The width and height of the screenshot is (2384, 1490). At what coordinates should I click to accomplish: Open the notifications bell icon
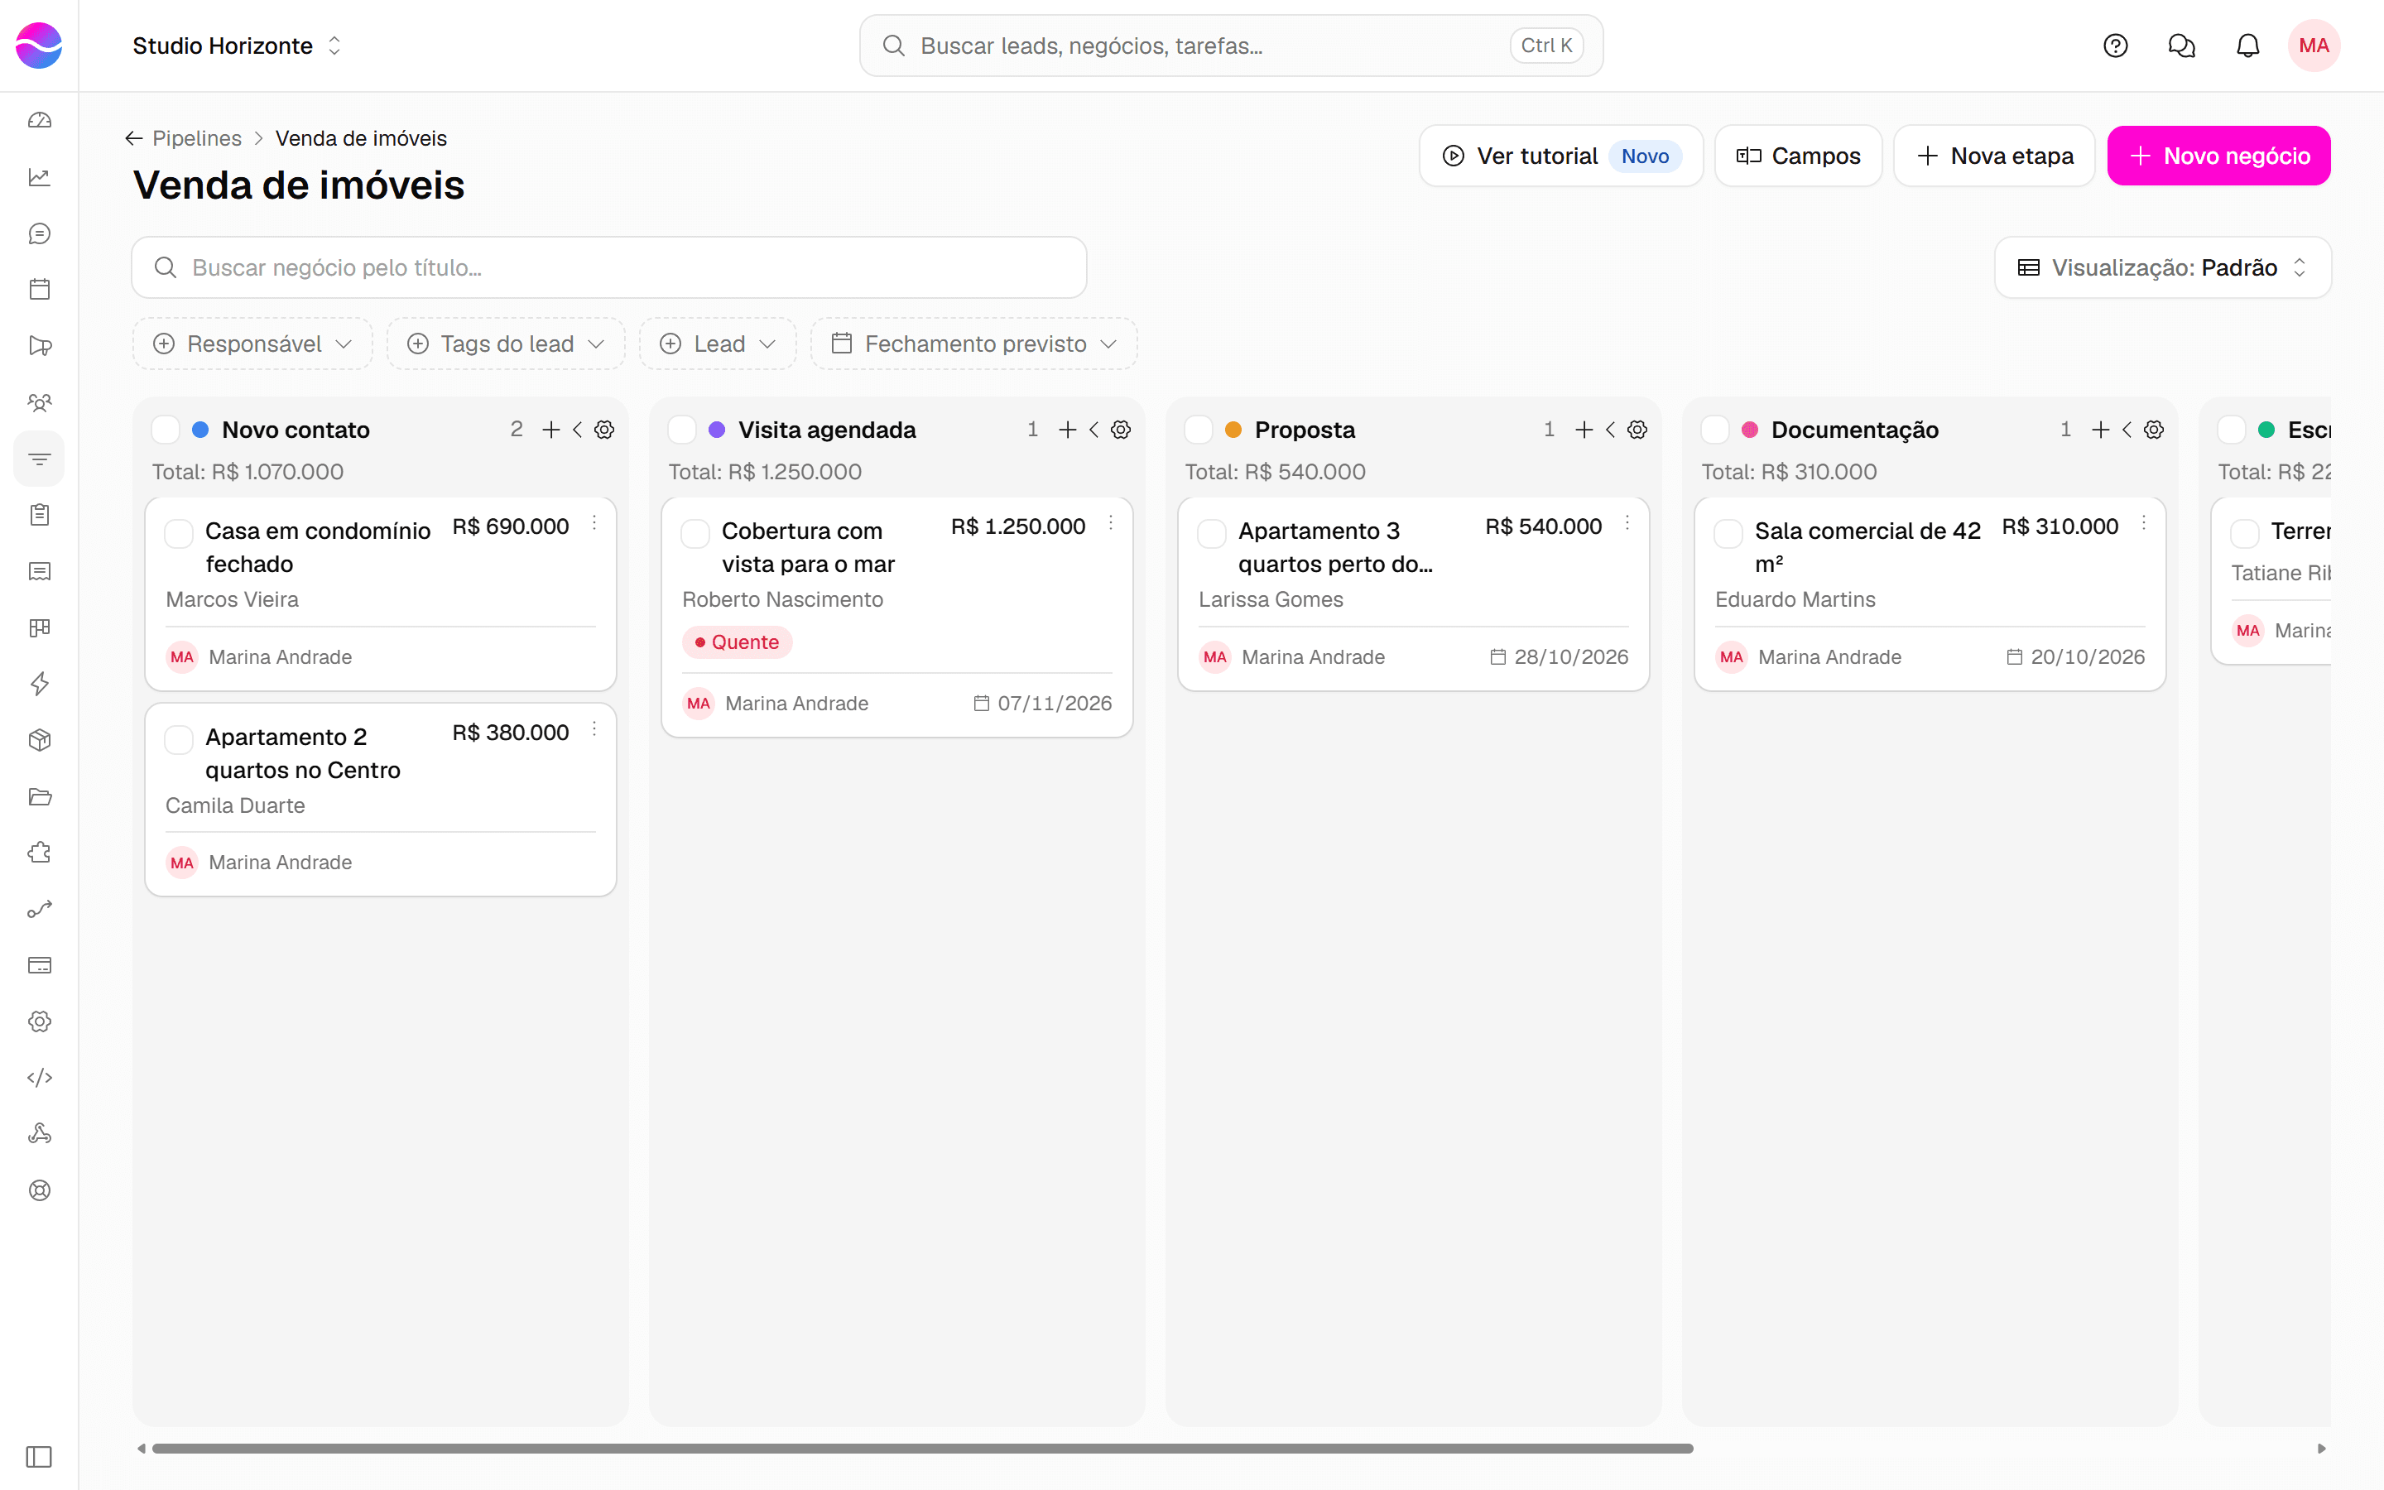2247,46
